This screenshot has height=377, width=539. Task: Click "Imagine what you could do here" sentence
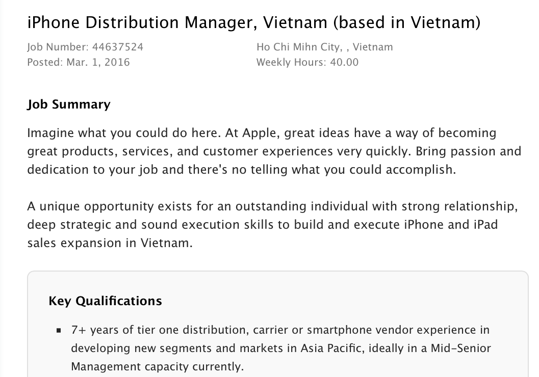113,133
